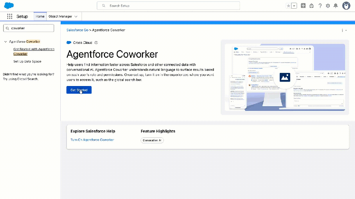Open the Turn On Agentforce Coworker link
This screenshot has height=199, width=355.
pos(92,140)
